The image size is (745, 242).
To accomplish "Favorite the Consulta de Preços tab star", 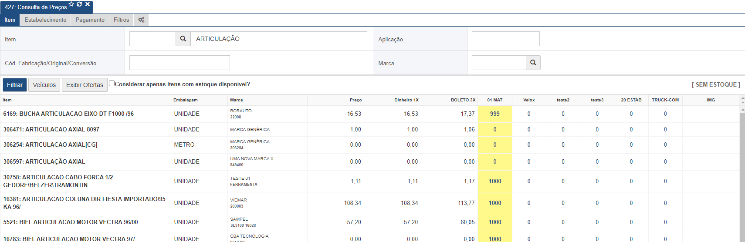I will pos(71,4).
